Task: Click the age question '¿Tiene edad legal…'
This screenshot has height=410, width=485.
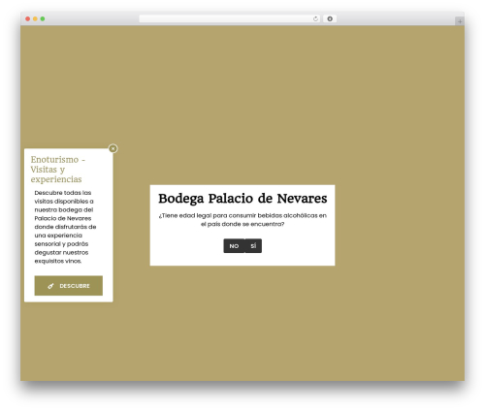Action: click(x=242, y=220)
